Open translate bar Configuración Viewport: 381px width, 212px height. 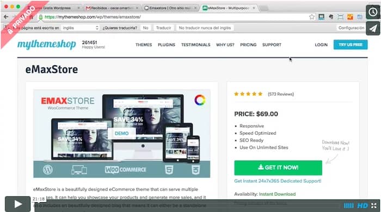coord(351,28)
